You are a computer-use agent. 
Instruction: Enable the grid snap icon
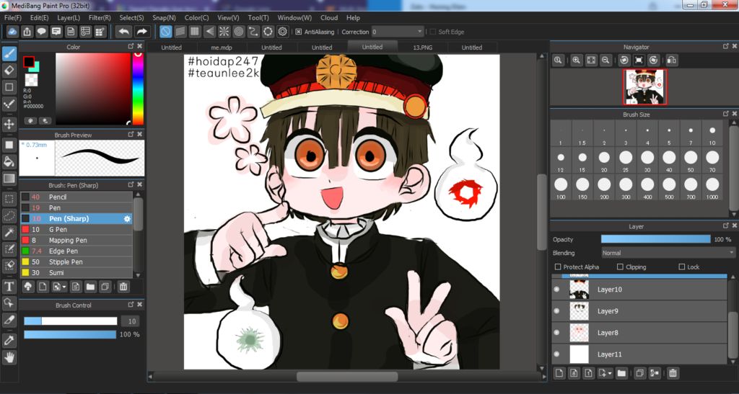tap(195, 32)
